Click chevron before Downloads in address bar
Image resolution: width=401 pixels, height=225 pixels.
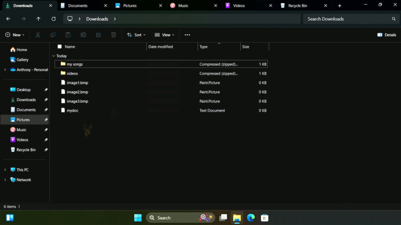click(x=79, y=19)
